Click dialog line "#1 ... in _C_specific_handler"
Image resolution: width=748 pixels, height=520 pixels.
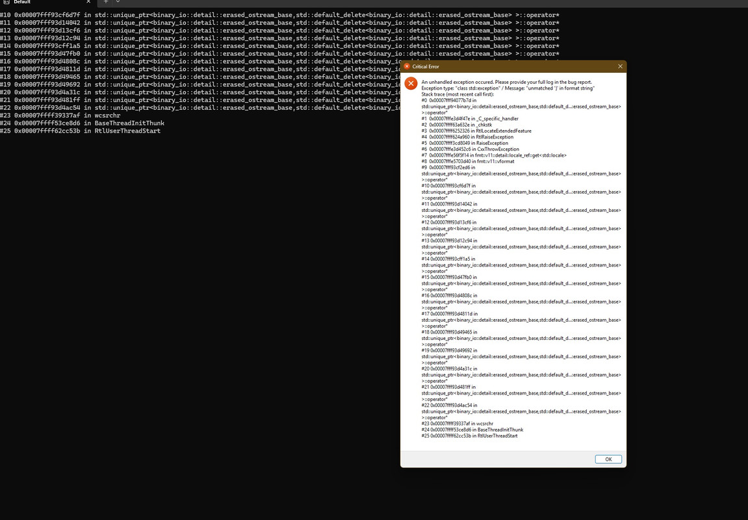click(x=470, y=119)
